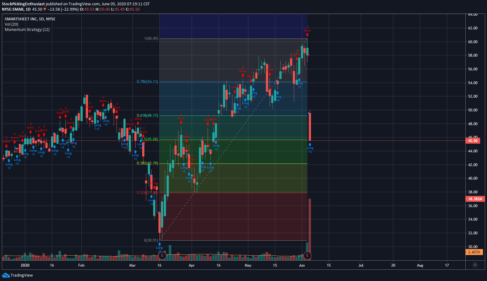The height and width of the screenshot is (281, 487).
Task: Click the -13.58 (-22.99%) change value
Action: [x=63, y=9]
